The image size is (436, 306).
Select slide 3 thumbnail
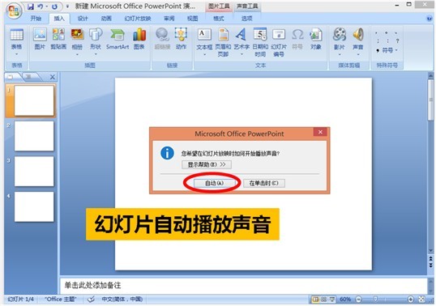[34, 172]
